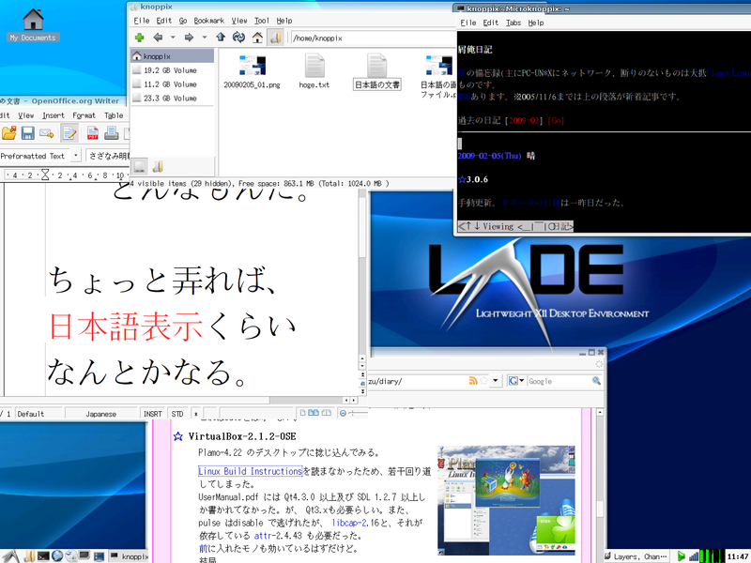Click the browser search magnifier icon
Image resolution: width=751 pixels, height=563 pixels.
coord(596,381)
